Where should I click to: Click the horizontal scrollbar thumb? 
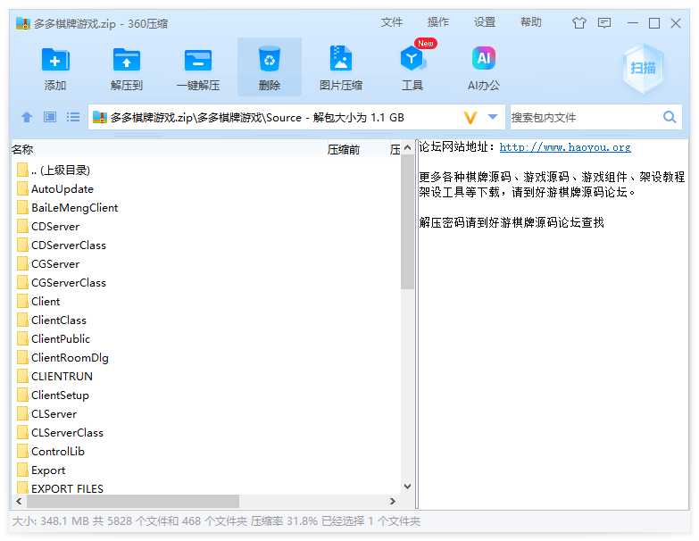[133, 502]
